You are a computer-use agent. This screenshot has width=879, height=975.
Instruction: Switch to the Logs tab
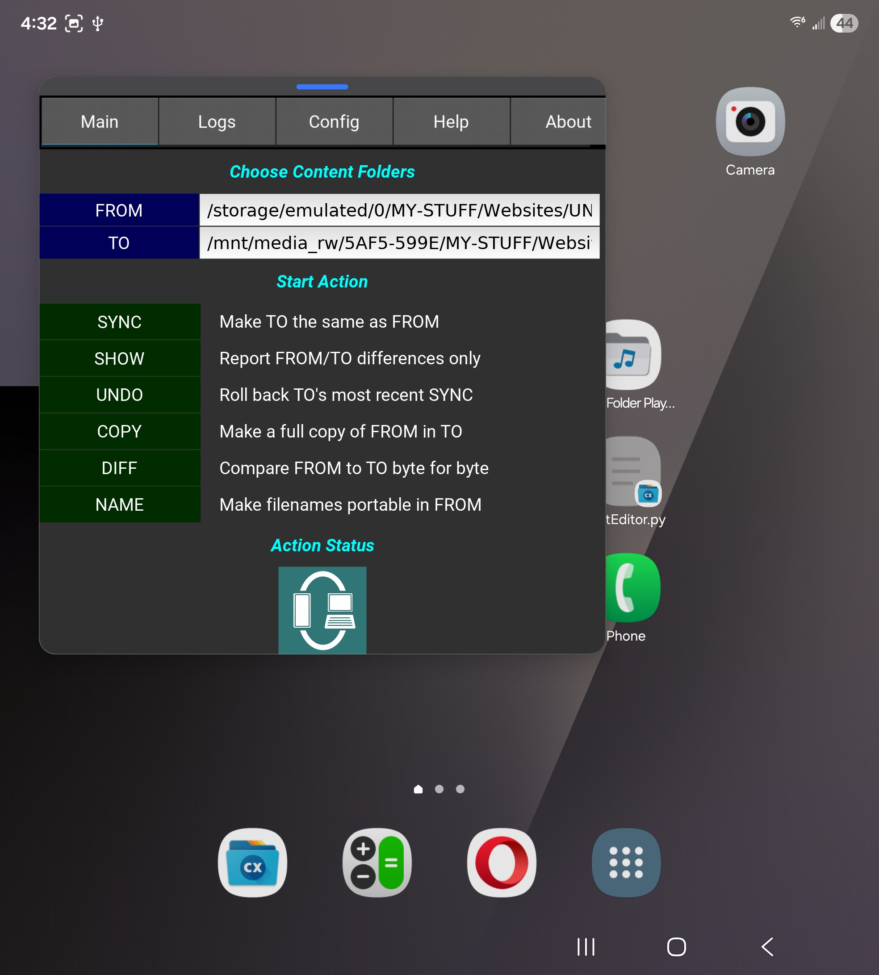pos(217,121)
